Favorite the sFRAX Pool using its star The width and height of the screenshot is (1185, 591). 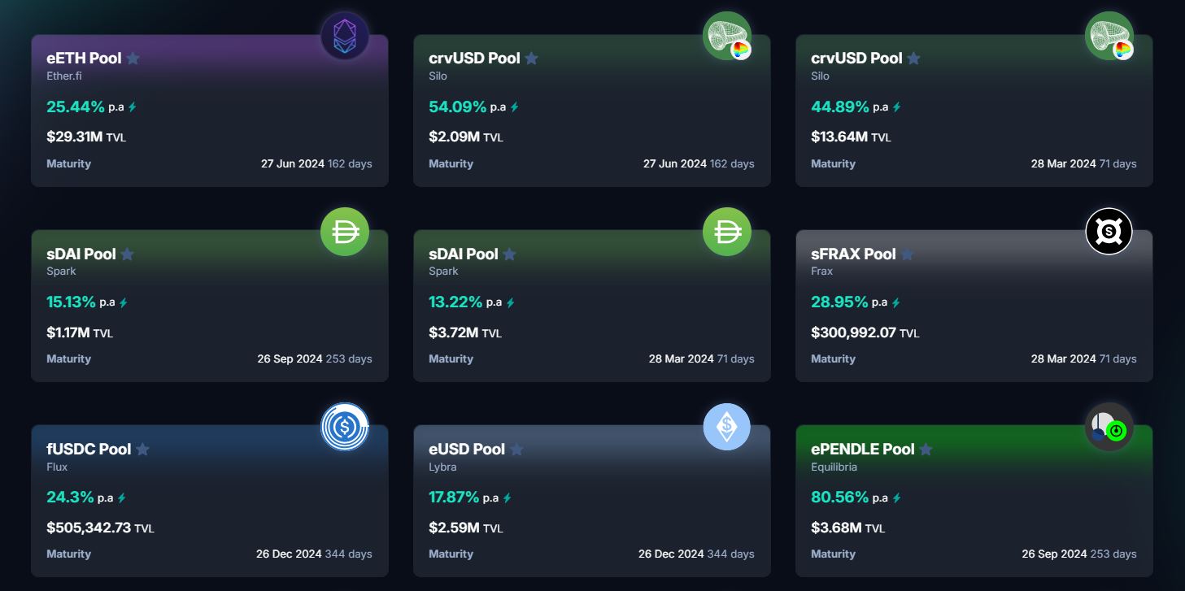click(907, 254)
